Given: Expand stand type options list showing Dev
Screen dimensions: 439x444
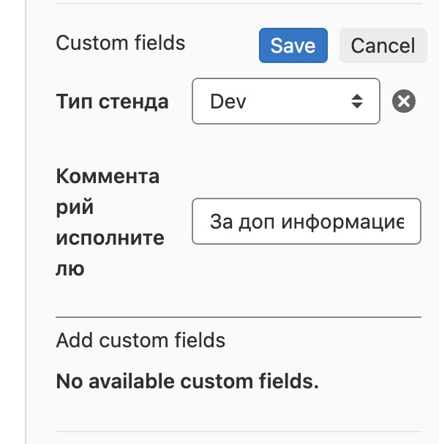Looking at the screenshot, I should tap(285, 101).
